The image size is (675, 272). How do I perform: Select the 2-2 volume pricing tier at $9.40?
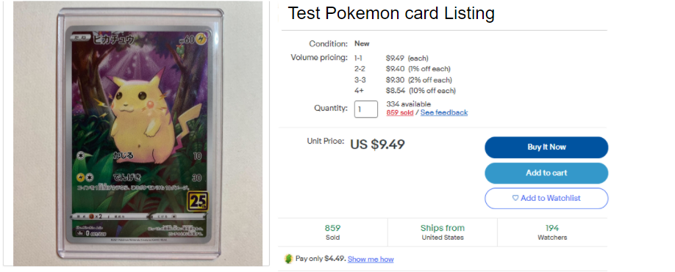tap(402, 69)
